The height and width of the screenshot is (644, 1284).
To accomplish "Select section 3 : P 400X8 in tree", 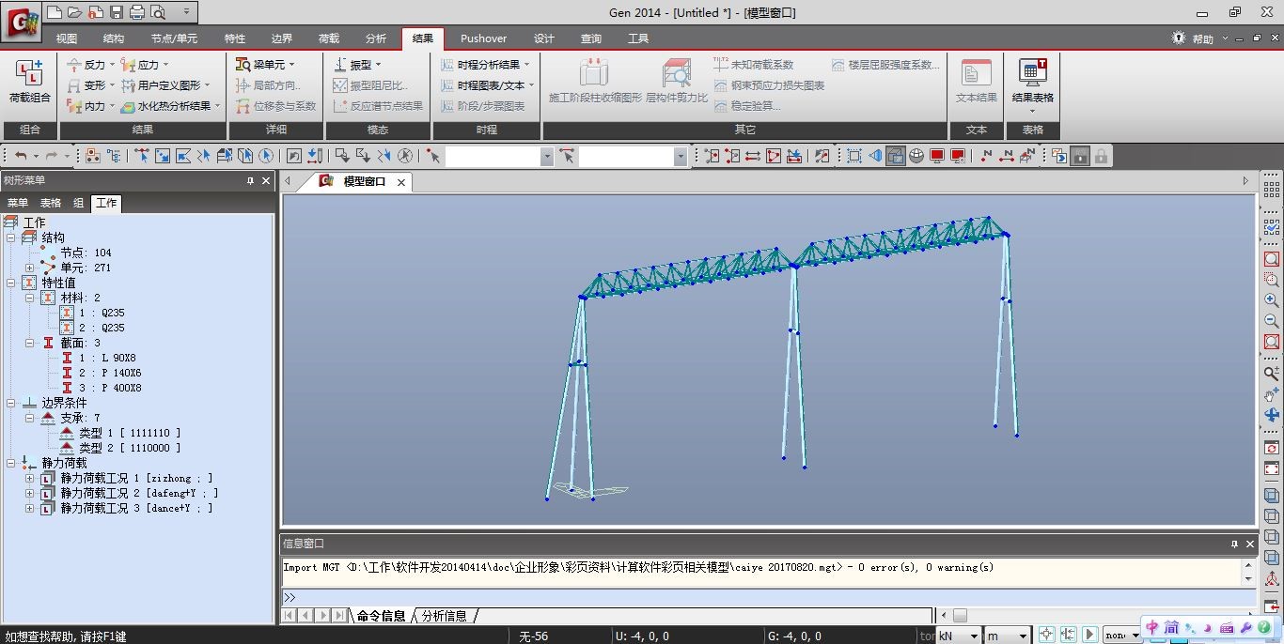I will (110, 388).
